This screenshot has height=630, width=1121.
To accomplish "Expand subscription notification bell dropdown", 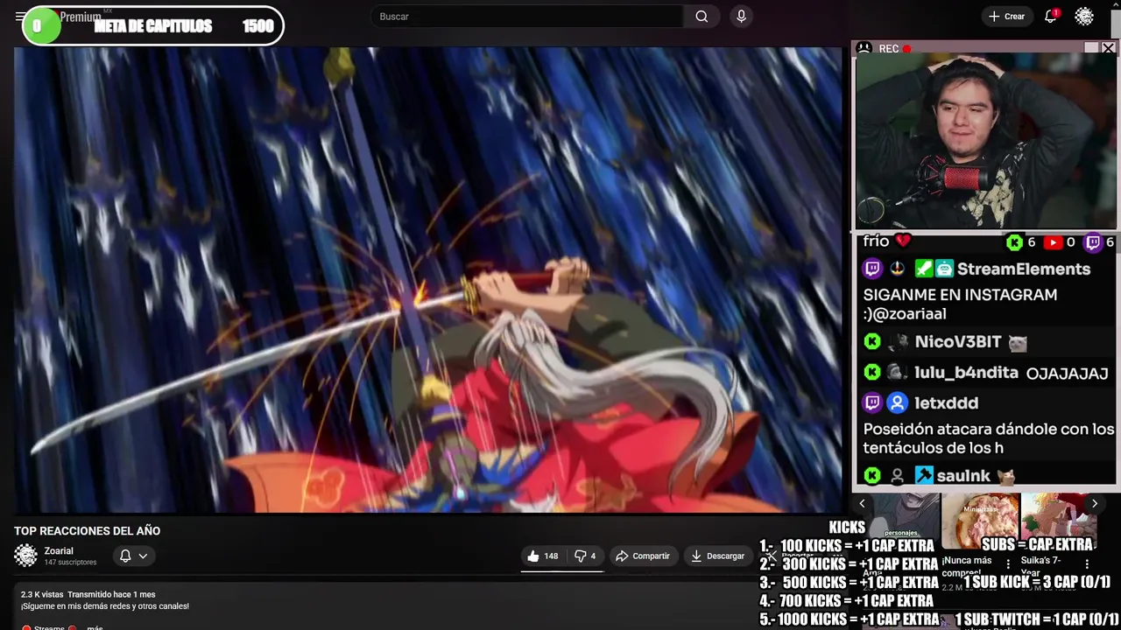I will [x=133, y=556].
